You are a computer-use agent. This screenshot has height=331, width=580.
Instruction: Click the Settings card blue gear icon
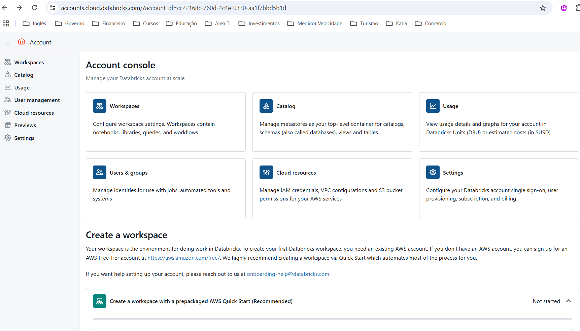click(433, 172)
